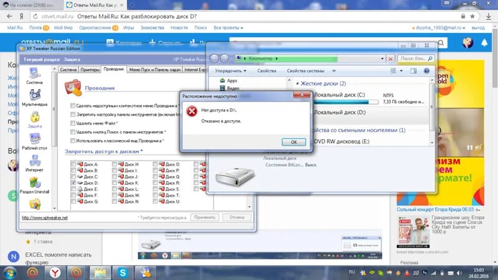Toggle the preview pane icon in Explorer

coord(413,71)
